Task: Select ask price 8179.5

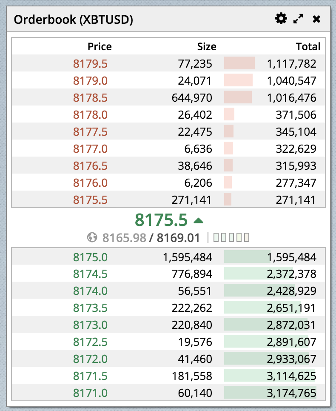Action: [x=90, y=64]
